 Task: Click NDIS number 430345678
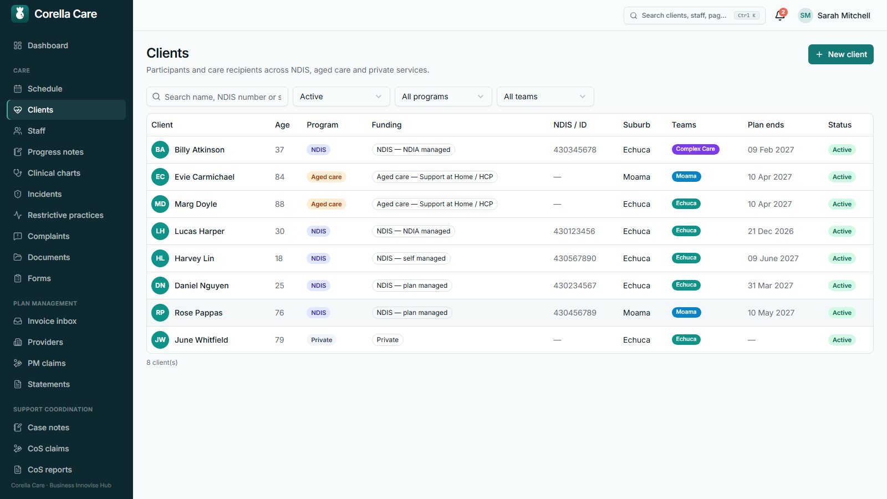[x=575, y=150]
